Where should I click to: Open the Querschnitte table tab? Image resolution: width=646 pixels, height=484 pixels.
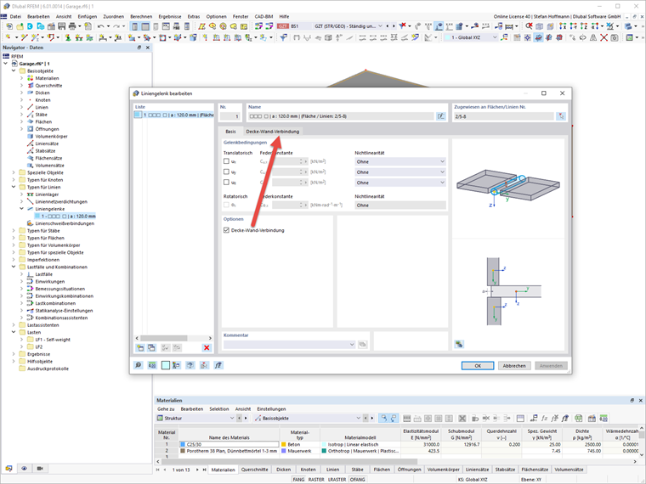point(255,470)
